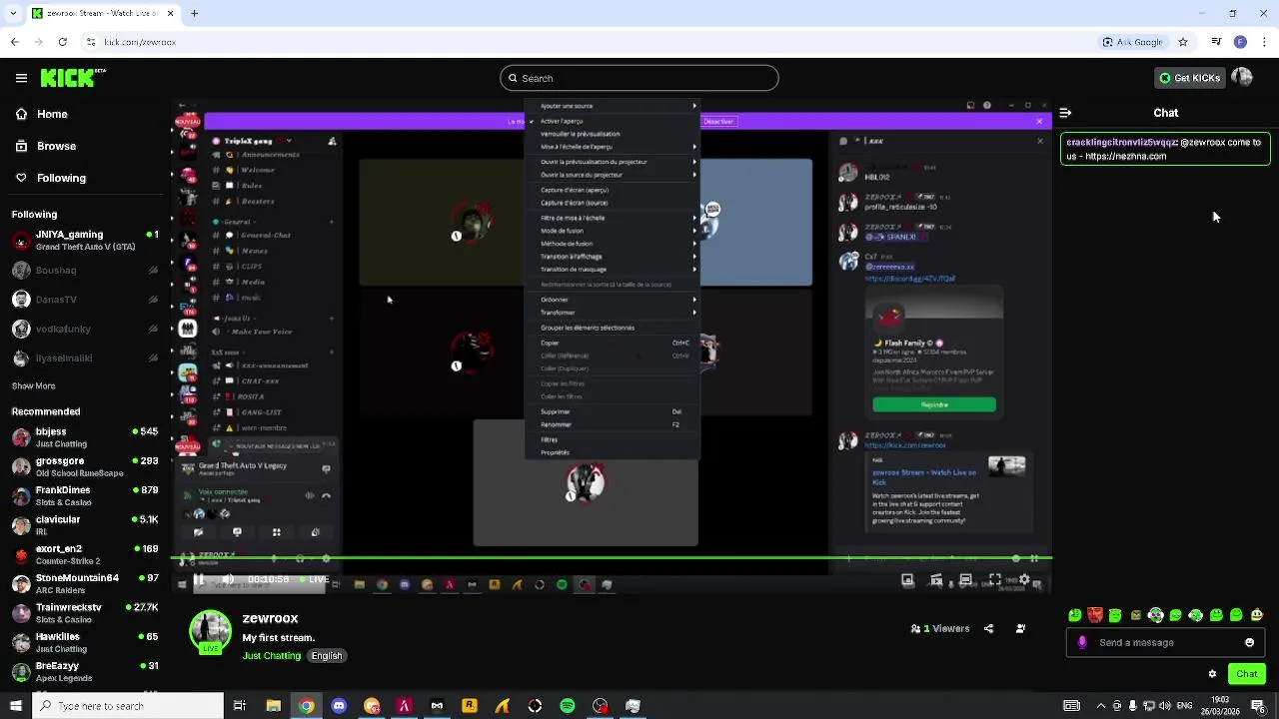Open recommended channel Hawkliles
The width and height of the screenshot is (1279, 719).
[85, 641]
